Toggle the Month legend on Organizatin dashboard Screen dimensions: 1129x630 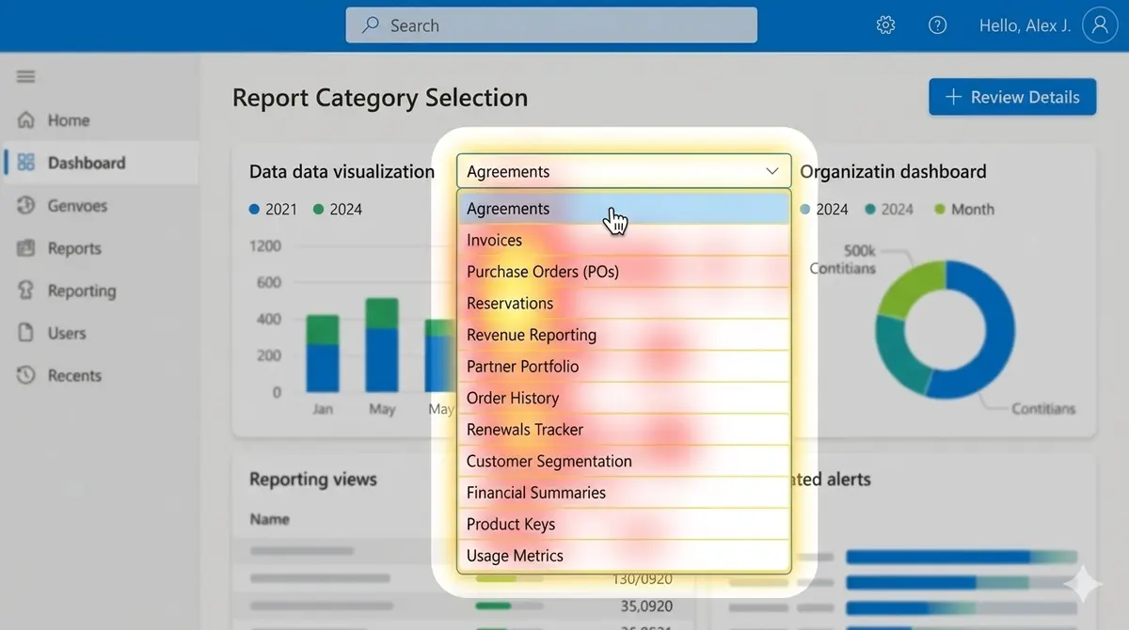click(963, 209)
